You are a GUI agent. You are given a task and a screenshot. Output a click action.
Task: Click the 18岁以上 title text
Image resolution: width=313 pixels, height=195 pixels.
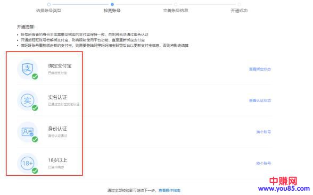click(57, 160)
